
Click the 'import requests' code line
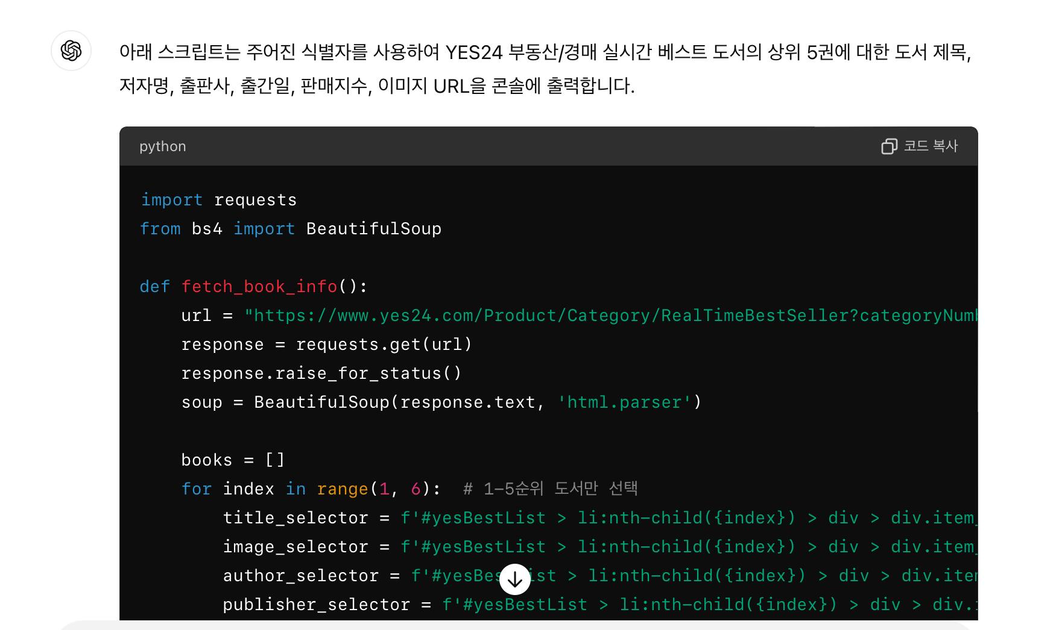pyautogui.click(x=218, y=200)
